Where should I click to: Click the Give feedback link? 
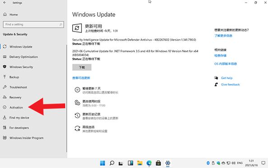[230, 84]
